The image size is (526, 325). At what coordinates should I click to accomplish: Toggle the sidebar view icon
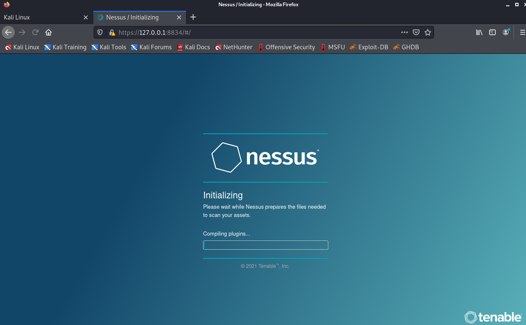492,32
